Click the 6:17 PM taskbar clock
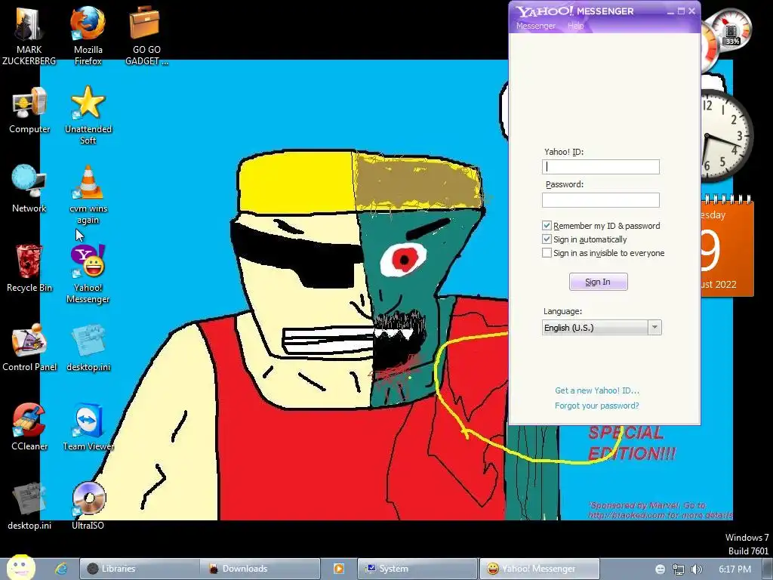 tap(735, 569)
